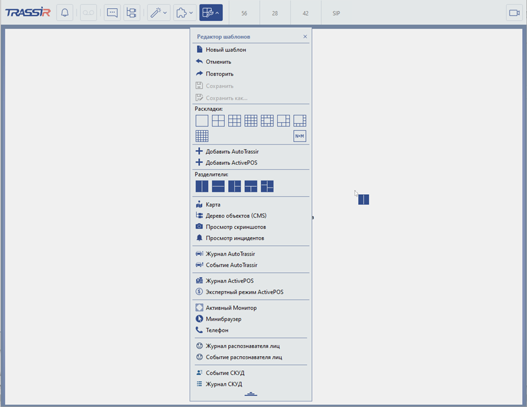This screenshot has height=407, width=527.
Task: Close the template editor panel
Action: tap(305, 37)
